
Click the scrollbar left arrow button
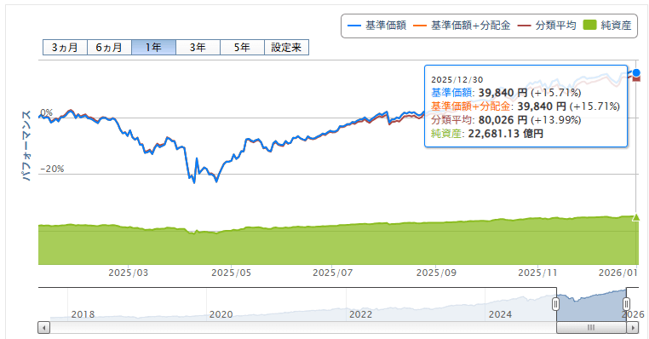tap(44, 328)
